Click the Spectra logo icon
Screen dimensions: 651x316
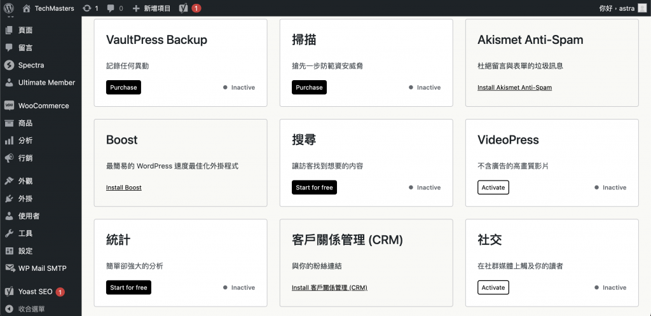9,65
